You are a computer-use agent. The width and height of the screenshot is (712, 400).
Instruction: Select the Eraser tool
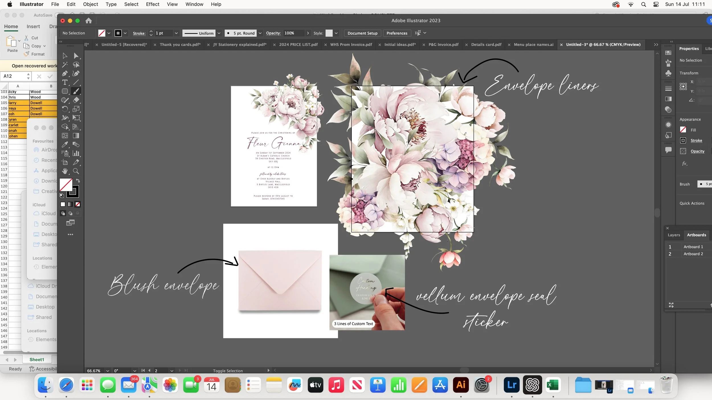(x=76, y=100)
